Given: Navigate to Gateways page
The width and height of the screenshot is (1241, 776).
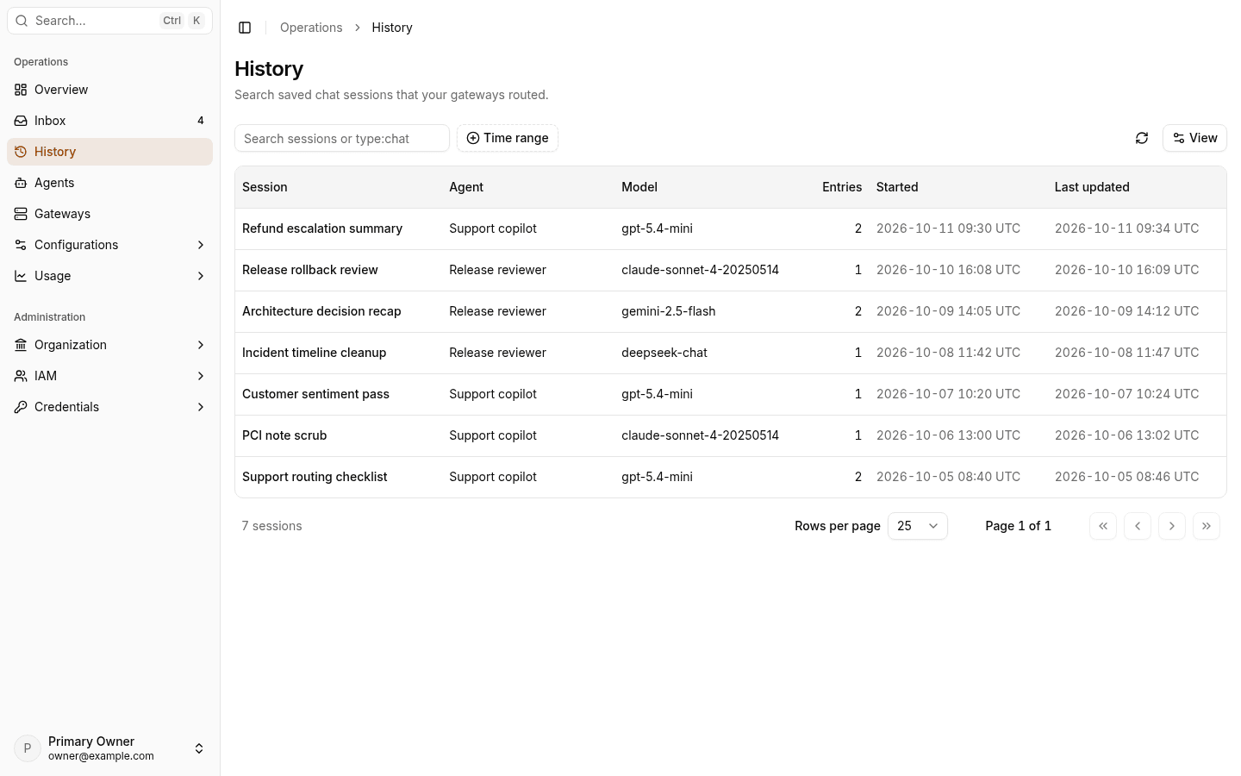Looking at the screenshot, I should pyautogui.click(x=109, y=214).
